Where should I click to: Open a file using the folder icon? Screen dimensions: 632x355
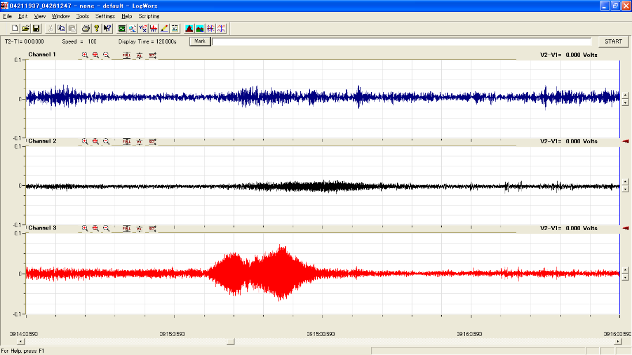point(25,28)
